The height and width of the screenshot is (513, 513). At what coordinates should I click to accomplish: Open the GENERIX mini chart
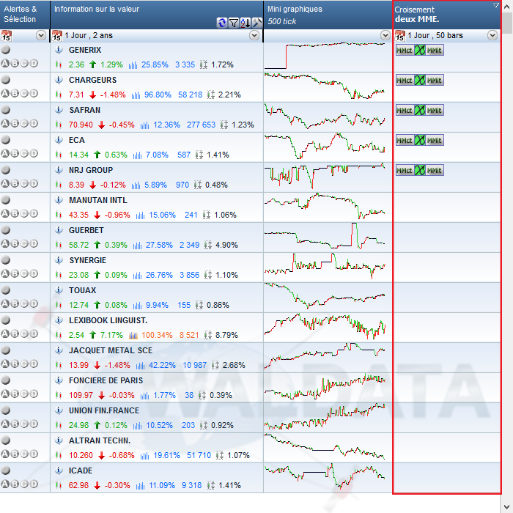point(325,56)
